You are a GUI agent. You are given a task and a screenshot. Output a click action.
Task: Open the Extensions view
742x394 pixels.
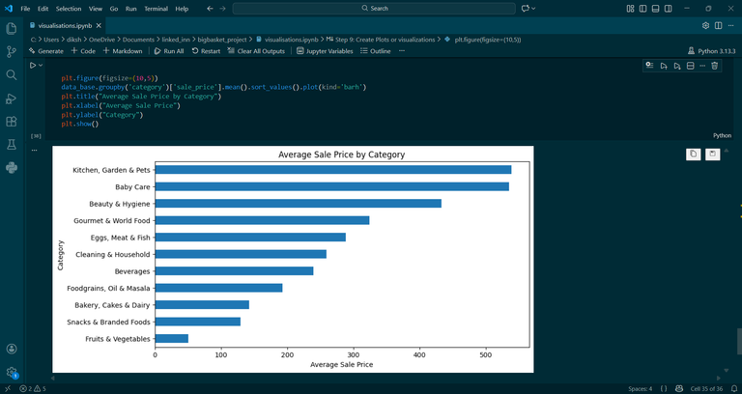(12, 122)
